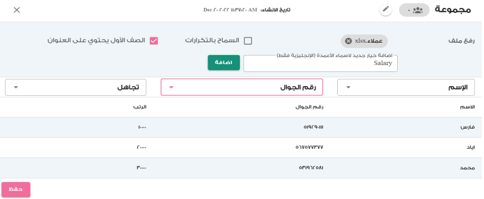This screenshot has height=199, width=484.
Task: Remove the عملاء.xlsx file chip
Action: click(348, 41)
